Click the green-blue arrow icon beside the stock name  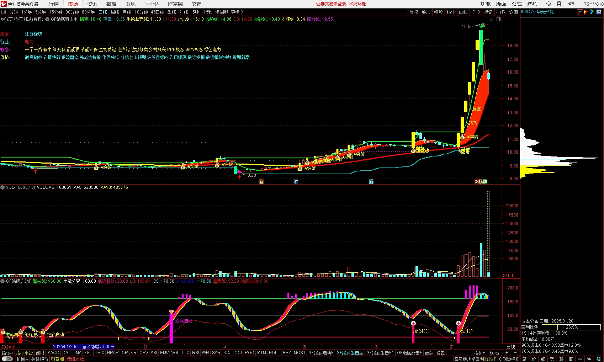592,12
